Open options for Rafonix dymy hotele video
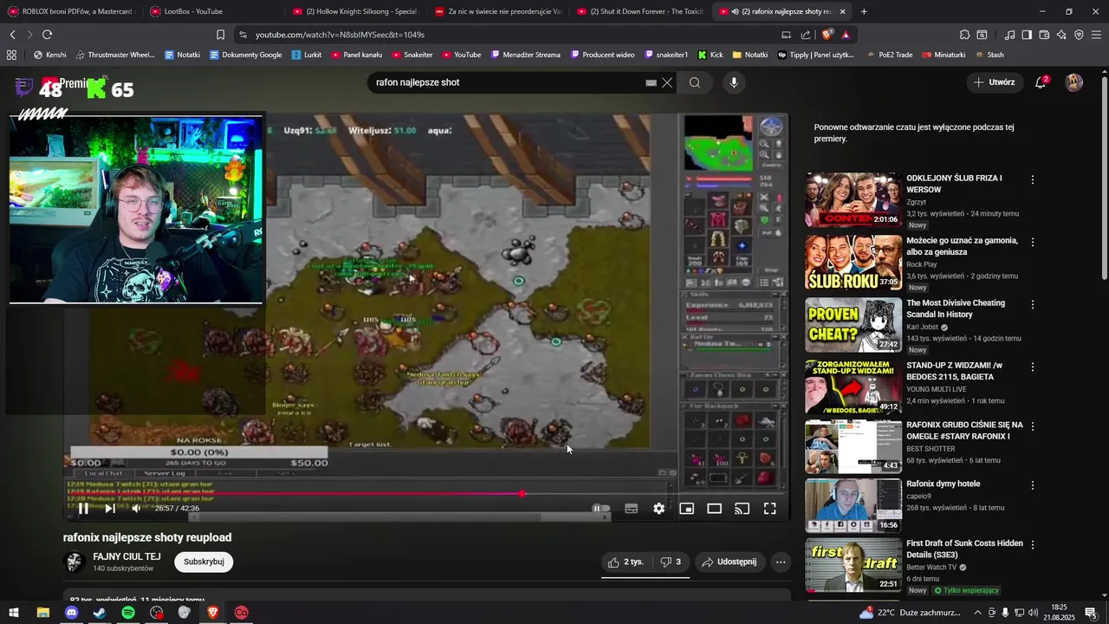Screen dimensions: 1109x624 click(1032, 485)
